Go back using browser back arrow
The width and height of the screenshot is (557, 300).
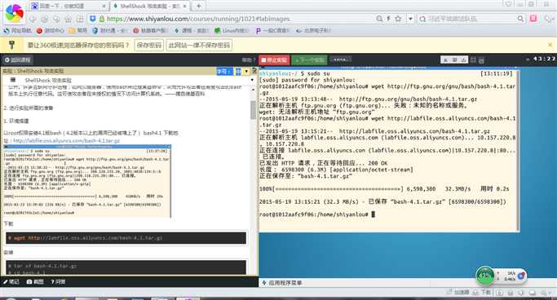coord(33,19)
